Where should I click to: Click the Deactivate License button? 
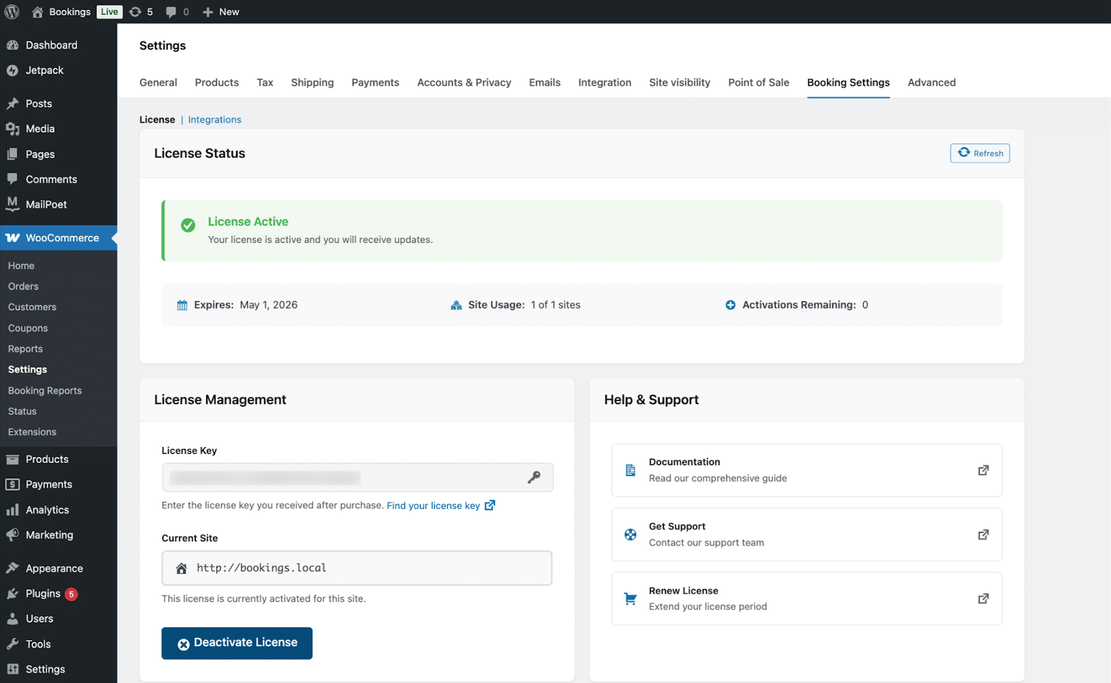click(237, 643)
